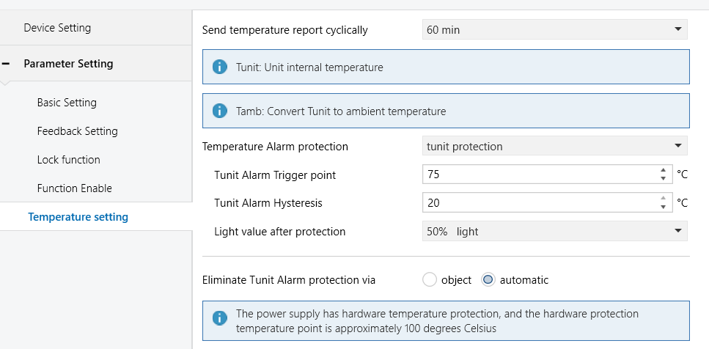This screenshot has height=349, width=709.
Task: Open Basic Setting page
Action: point(67,103)
